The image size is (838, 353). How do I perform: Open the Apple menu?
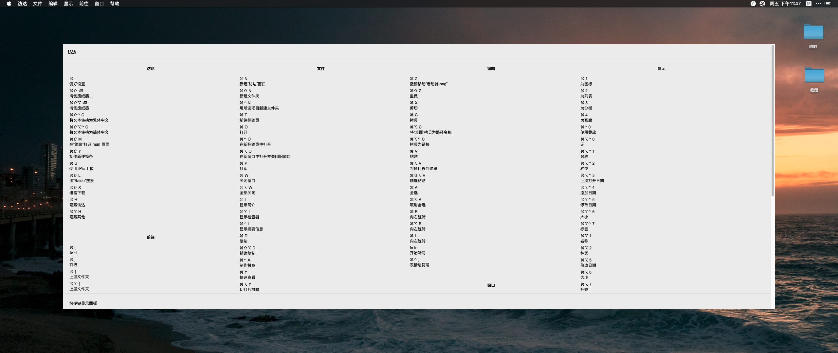click(9, 4)
